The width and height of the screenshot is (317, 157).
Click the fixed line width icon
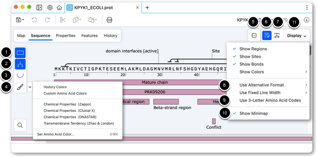tap(277, 35)
